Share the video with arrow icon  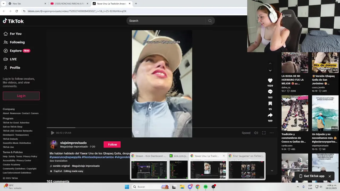click(270, 115)
